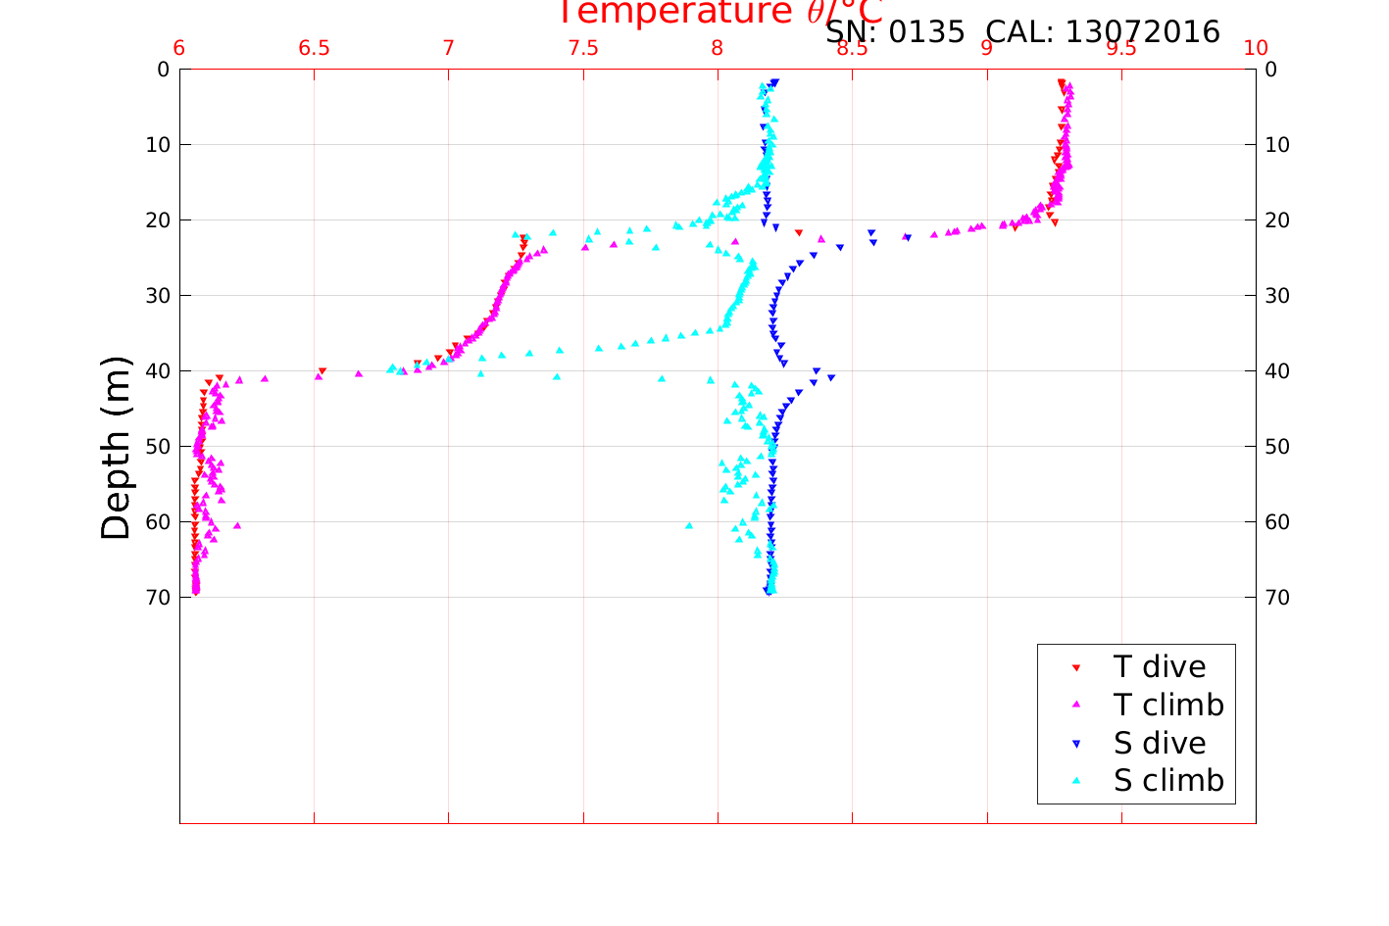
Task: Click the 'T dive' legend label
Action: [x=1160, y=667]
